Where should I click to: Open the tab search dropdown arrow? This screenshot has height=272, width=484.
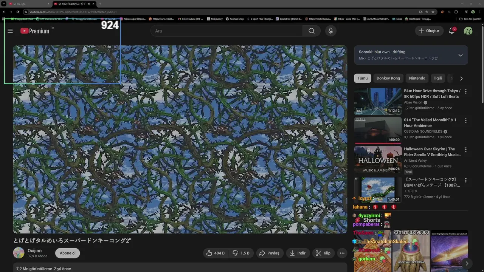[x=4, y=4]
